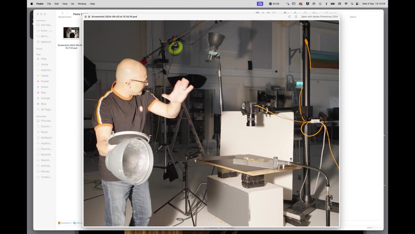This screenshot has width=415, height=234.
Task: Select Extre... drive in sidebar
Action: pyautogui.click(x=45, y=30)
